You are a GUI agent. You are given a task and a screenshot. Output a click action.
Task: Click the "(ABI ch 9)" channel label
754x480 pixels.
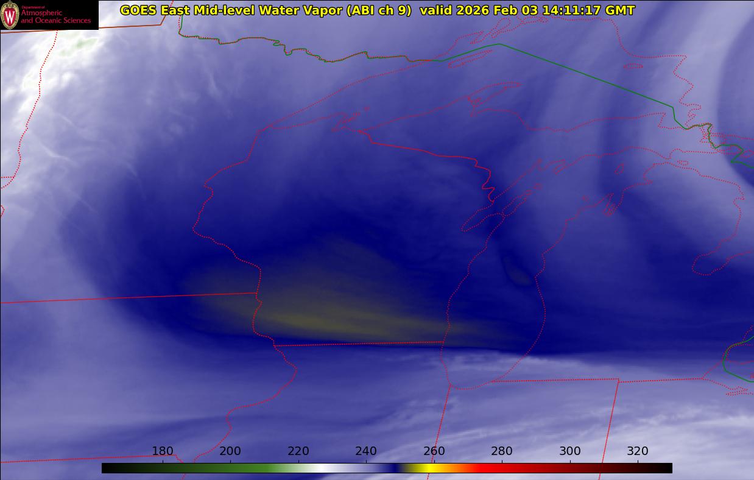coord(379,10)
